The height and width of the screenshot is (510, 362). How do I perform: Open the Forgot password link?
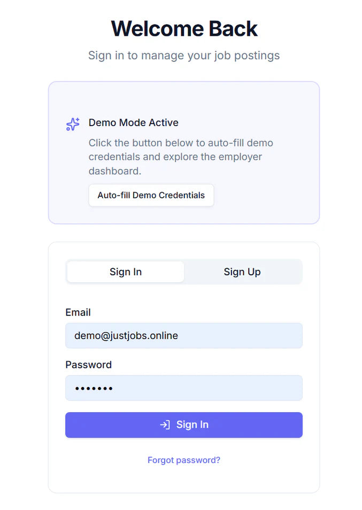(x=184, y=460)
